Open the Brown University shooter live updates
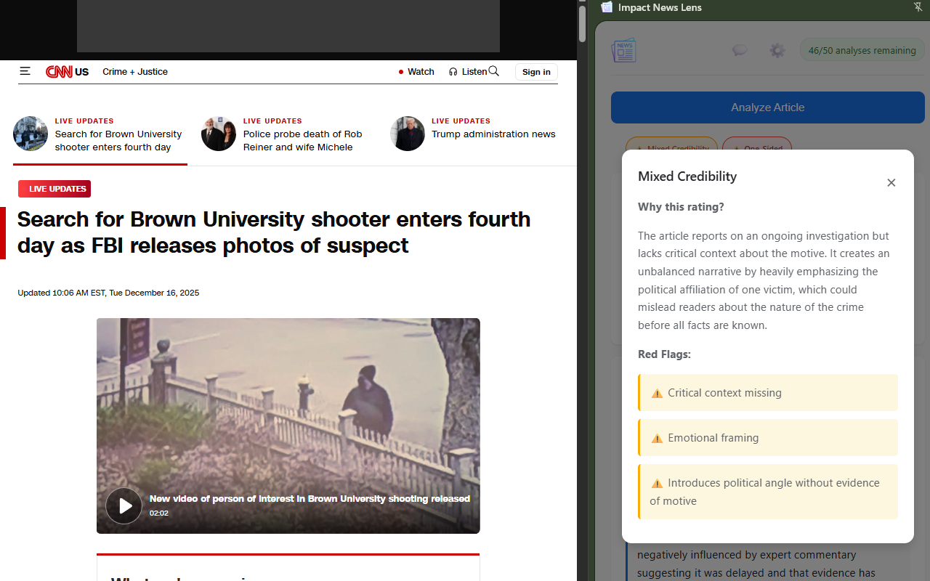The width and height of the screenshot is (930, 581). 118,141
